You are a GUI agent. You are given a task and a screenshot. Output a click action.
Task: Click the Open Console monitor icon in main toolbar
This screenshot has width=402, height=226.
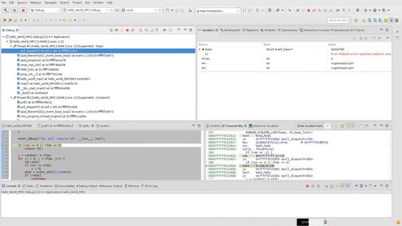pyautogui.click(x=269, y=10)
